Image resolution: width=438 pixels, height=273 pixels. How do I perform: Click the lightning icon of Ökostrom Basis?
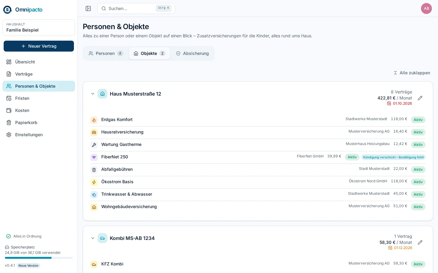[x=94, y=182]
